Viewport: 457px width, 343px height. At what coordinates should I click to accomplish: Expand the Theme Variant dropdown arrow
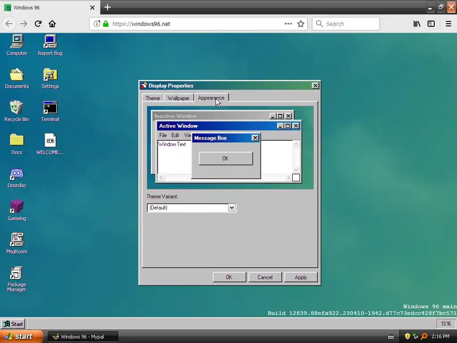coord(232,208)
